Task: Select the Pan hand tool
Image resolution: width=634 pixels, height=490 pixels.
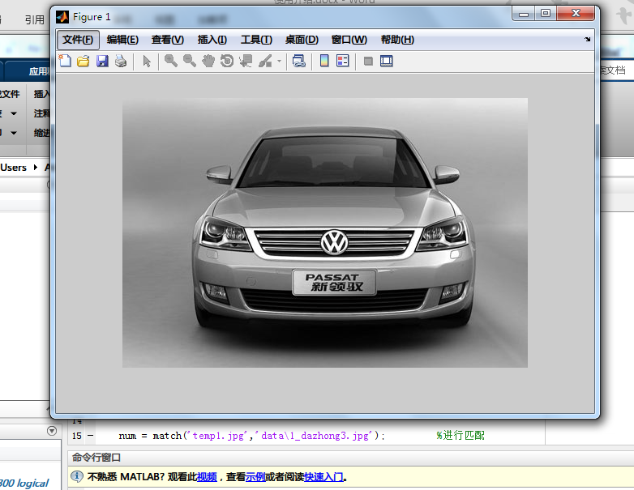Action: (x=208, y=61)
